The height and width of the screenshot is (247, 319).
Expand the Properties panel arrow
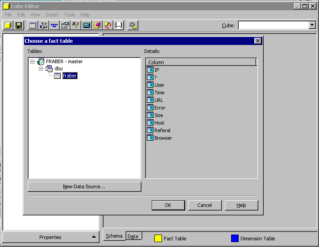tap(93, 237)
